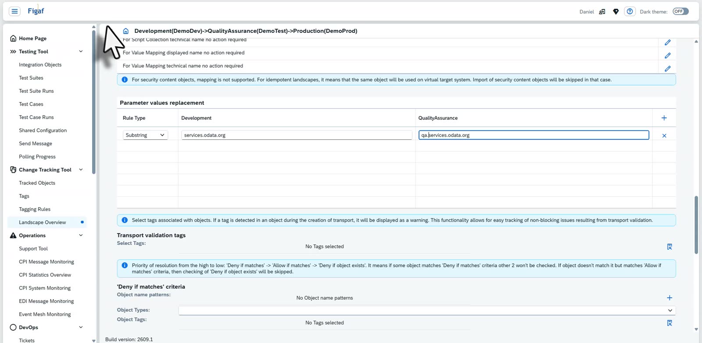This screenshot has height=343, width=702.
Task: Collapse the DevOps section
Action: click(81, 328)
